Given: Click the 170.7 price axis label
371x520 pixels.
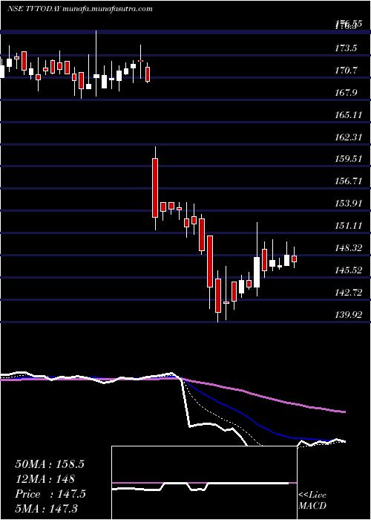Looking at the screenshot, I should click(x=347, y=71).
